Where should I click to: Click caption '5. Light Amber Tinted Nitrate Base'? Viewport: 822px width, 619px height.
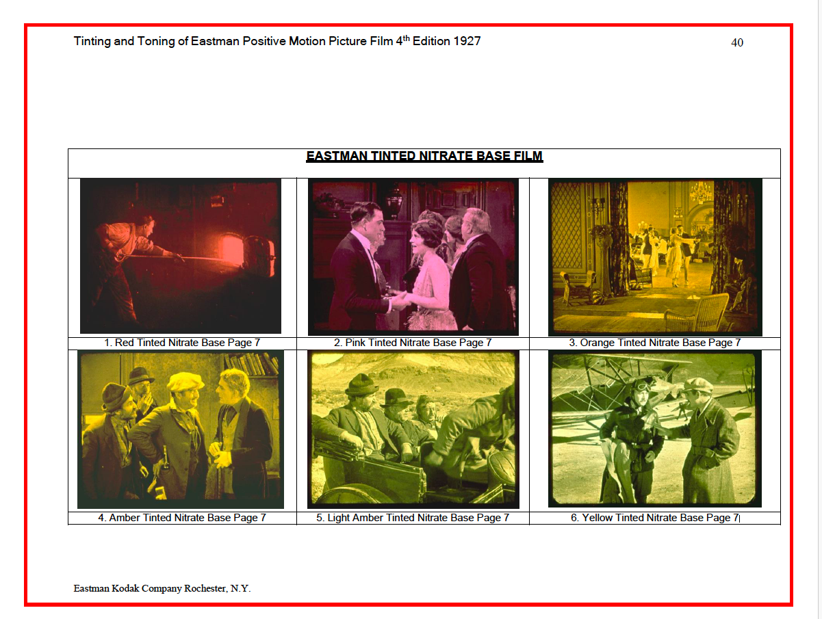tap(413, 518)
